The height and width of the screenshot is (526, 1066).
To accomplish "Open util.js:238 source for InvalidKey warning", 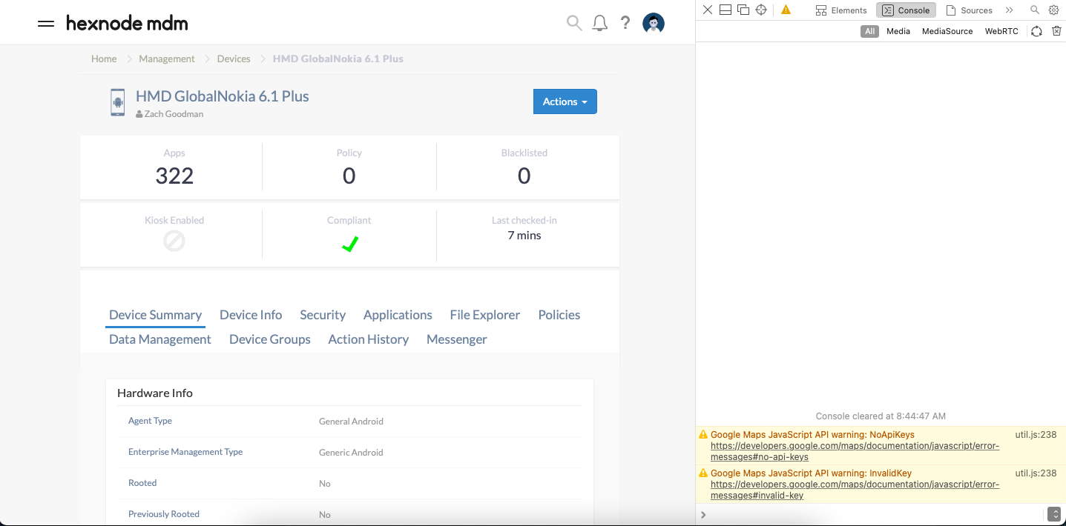I will point(1036,473).
